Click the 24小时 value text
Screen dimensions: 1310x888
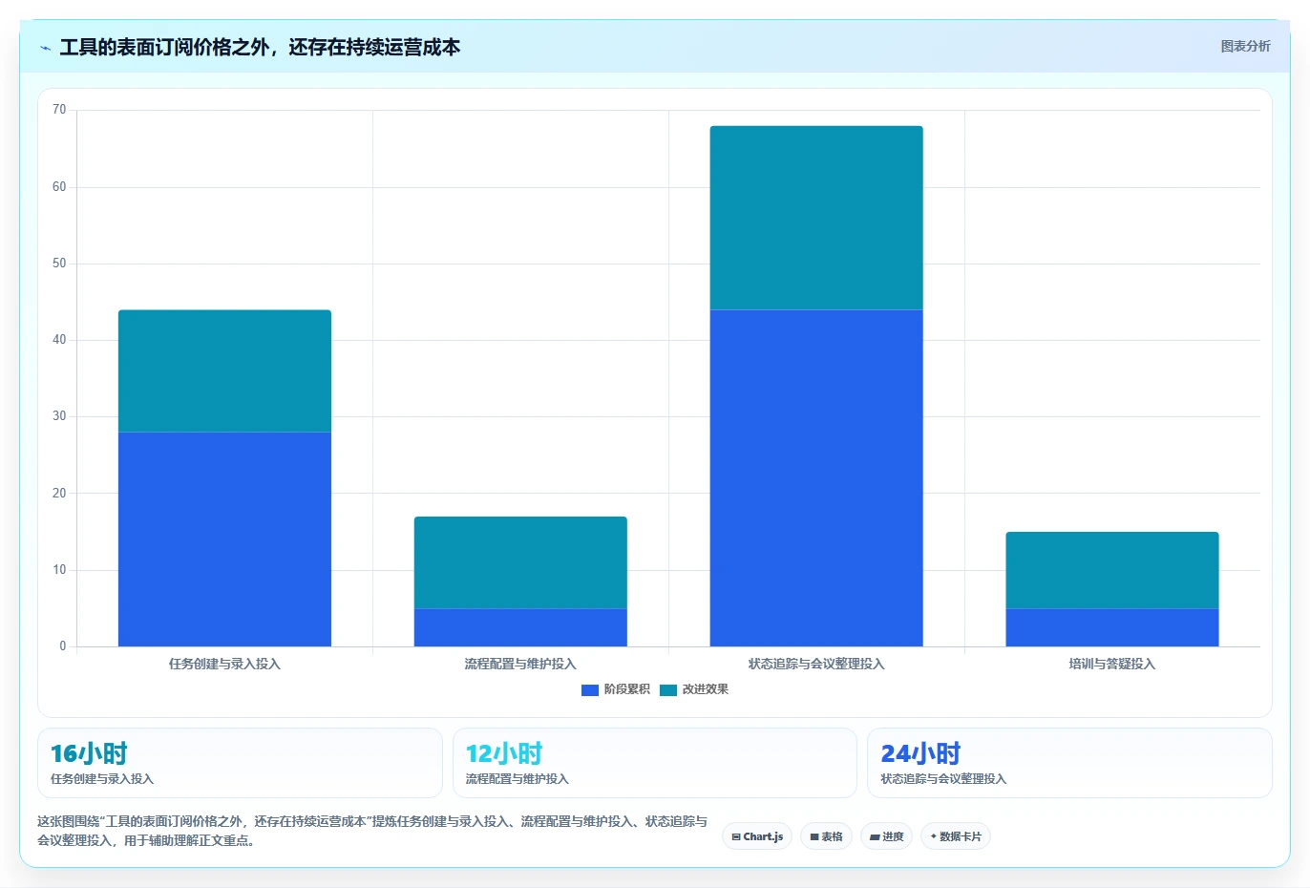(x=920, y=753)
